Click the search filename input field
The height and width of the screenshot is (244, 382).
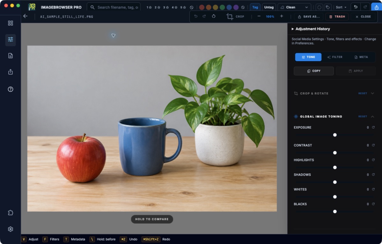point(114,7)
